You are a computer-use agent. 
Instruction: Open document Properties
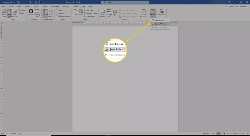(161, 12)
